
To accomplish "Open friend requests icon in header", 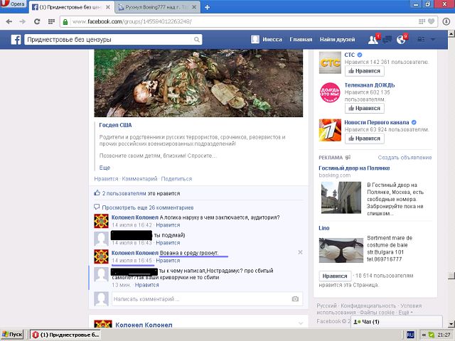I will click(372, 40).
